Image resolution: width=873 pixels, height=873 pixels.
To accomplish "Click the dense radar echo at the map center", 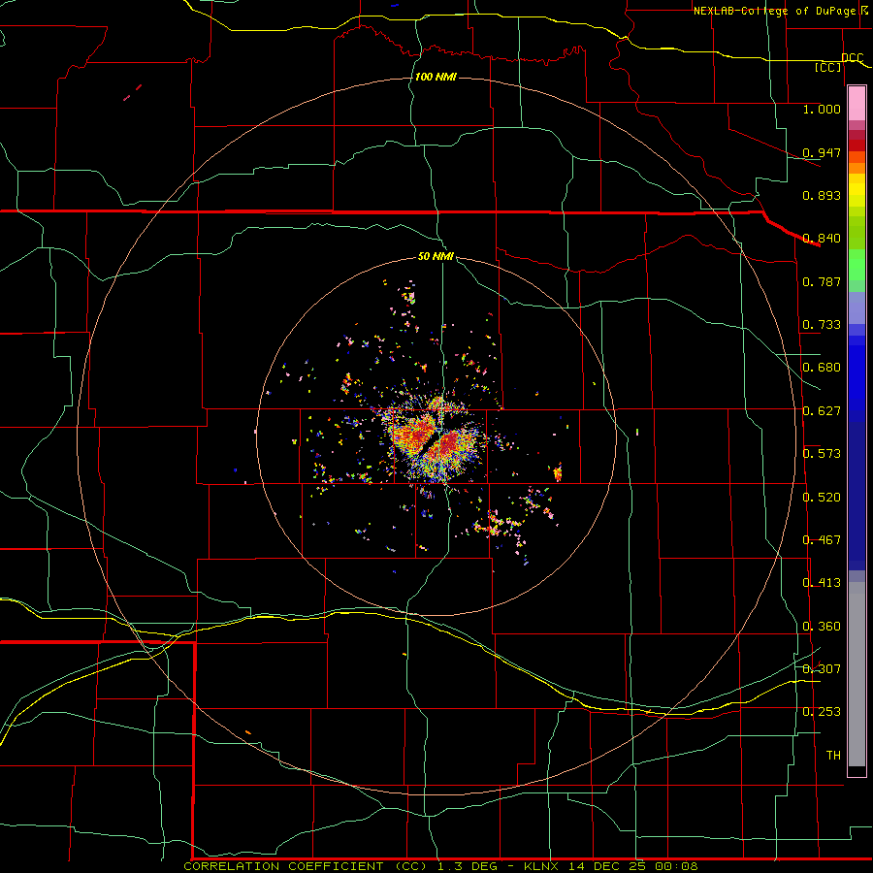I will click(x=436, y=438).
